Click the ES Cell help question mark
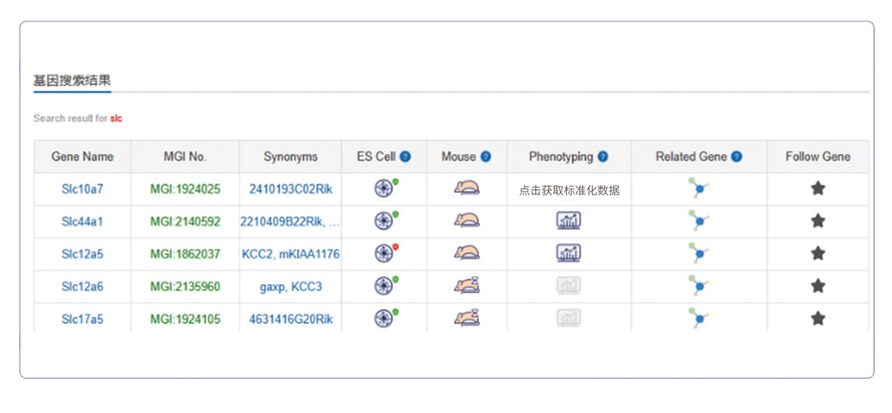 click(405, 157)
